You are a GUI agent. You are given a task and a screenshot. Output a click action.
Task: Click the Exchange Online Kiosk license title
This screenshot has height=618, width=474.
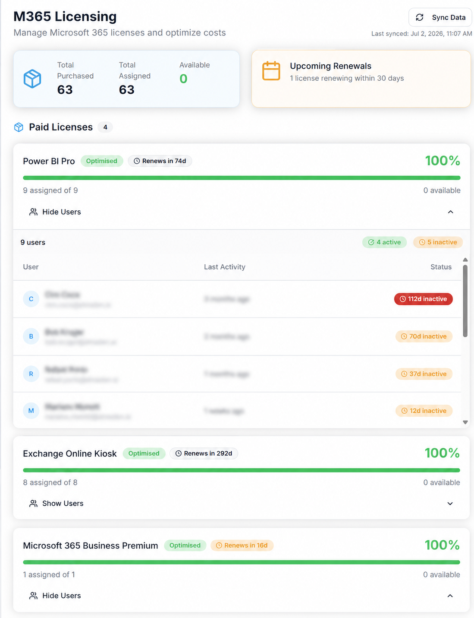click(70, 453)
